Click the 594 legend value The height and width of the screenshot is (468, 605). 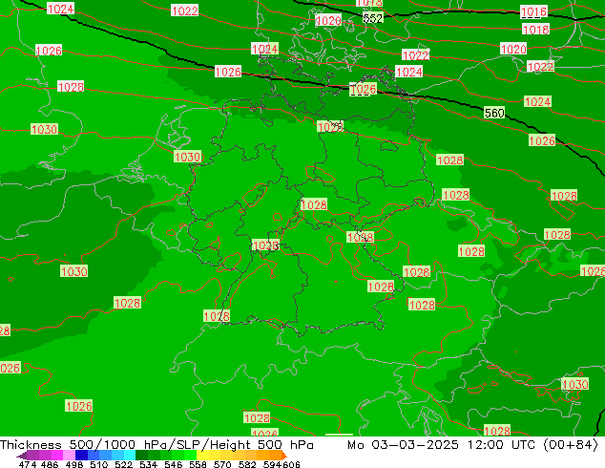click(272, 464)
